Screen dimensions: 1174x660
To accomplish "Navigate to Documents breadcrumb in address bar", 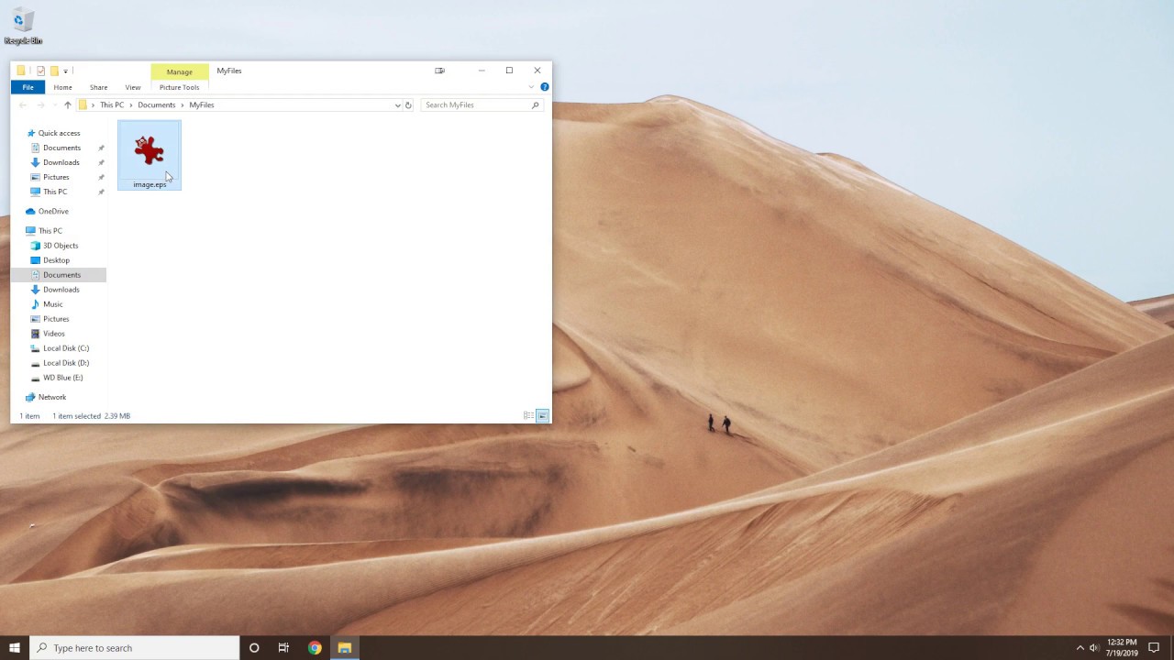I will tap(156, 105).
